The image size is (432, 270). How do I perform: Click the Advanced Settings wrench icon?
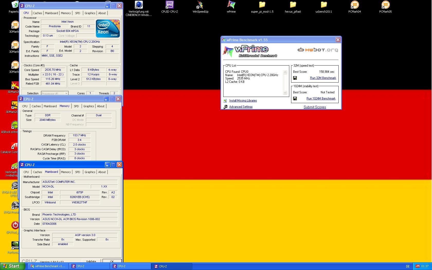point(225,107)
